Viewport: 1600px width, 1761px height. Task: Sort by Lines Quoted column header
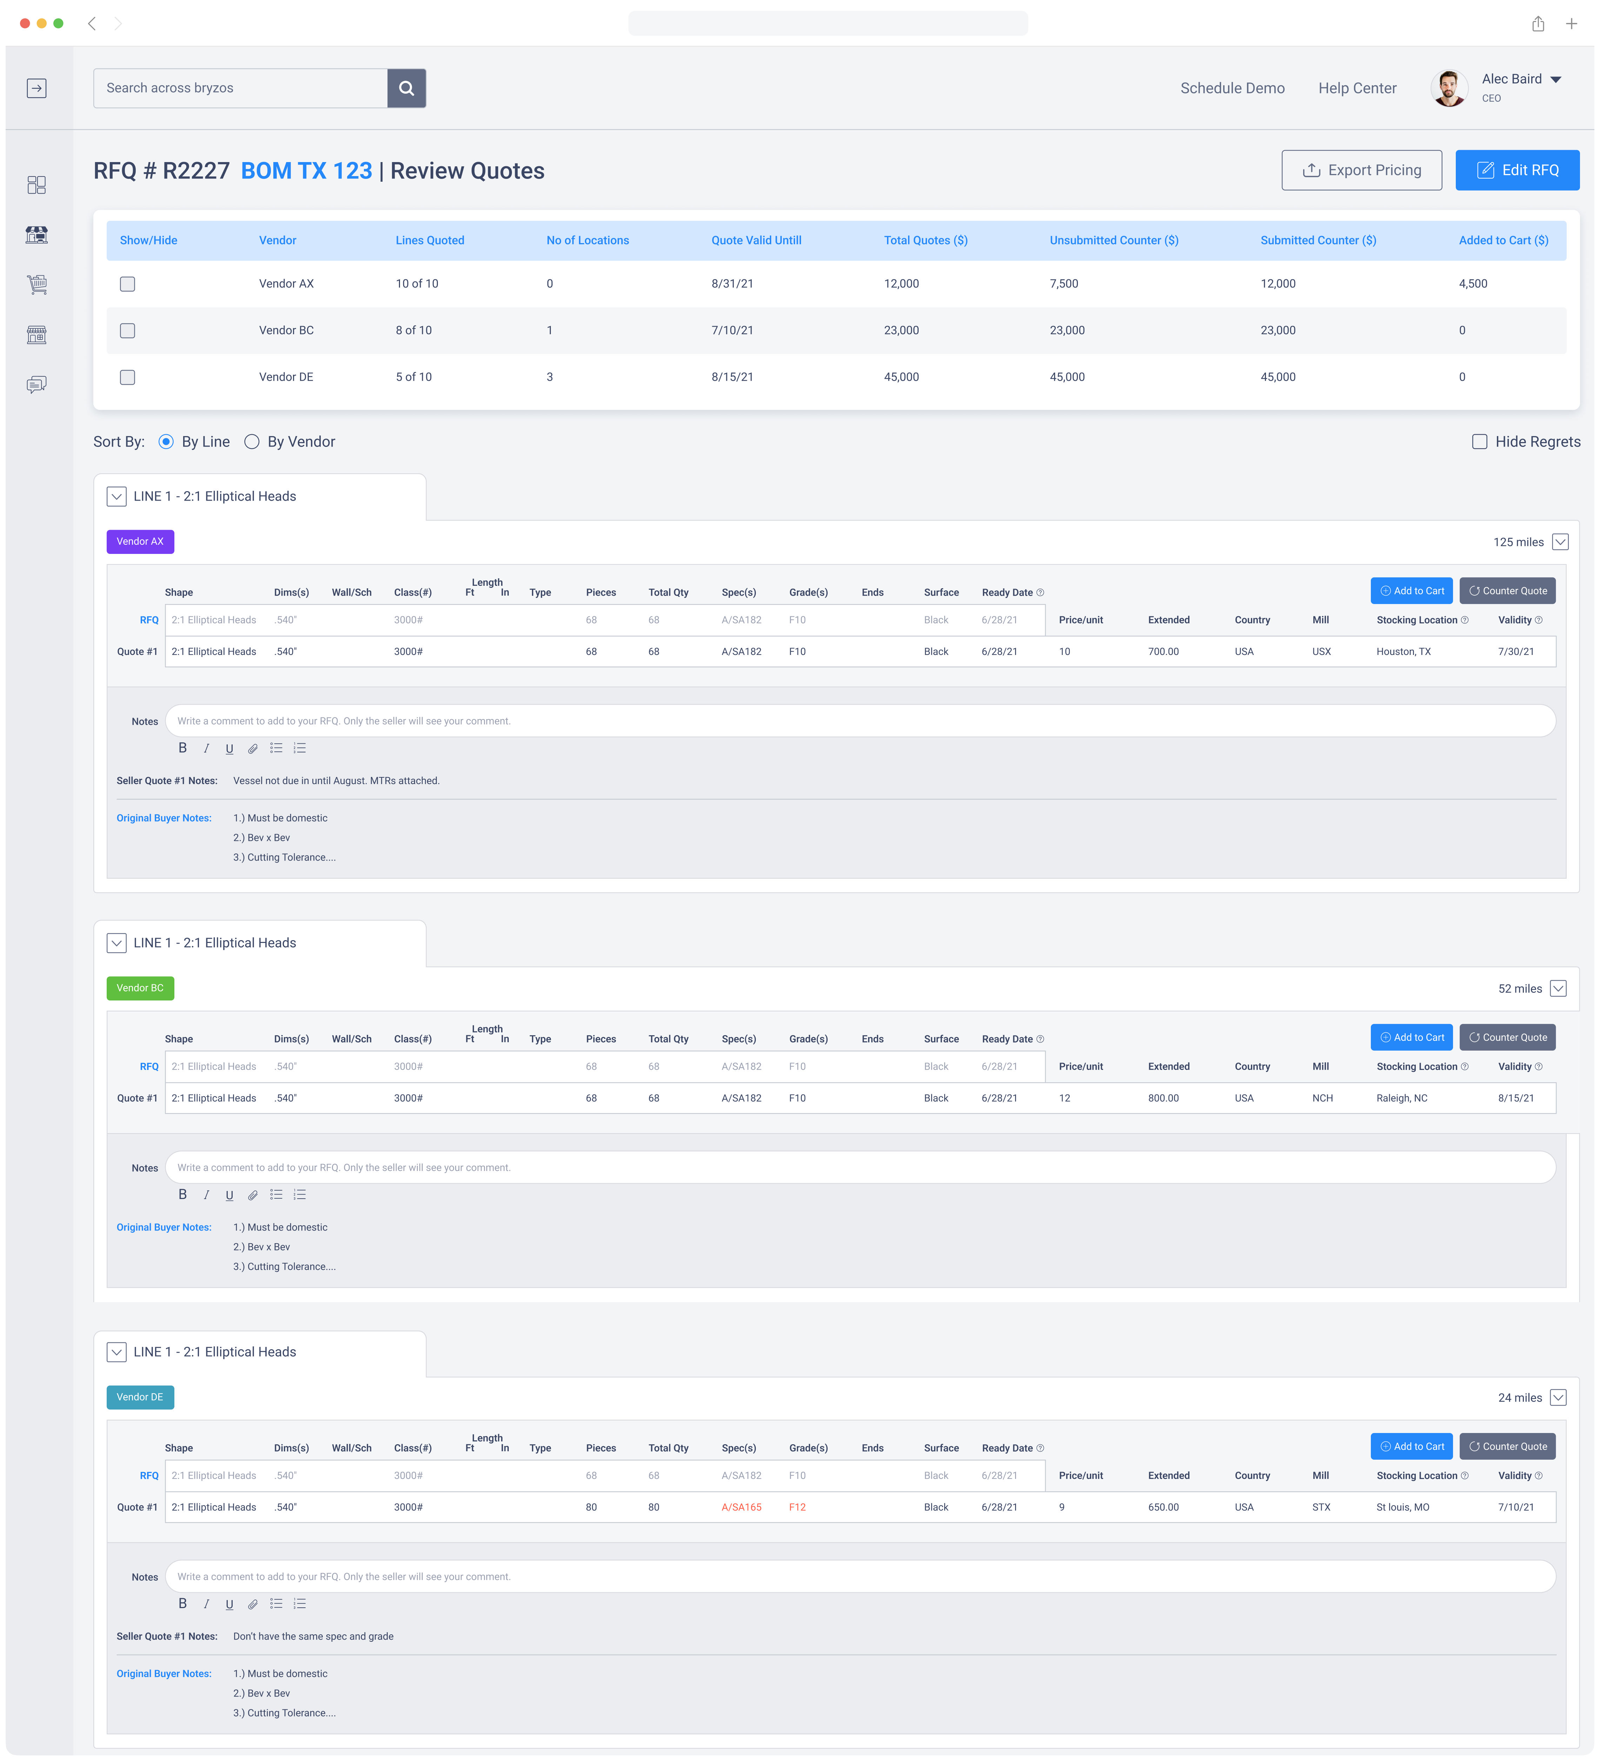430,240
